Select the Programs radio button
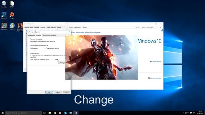 pyautogui.click(x=31, y=48)
